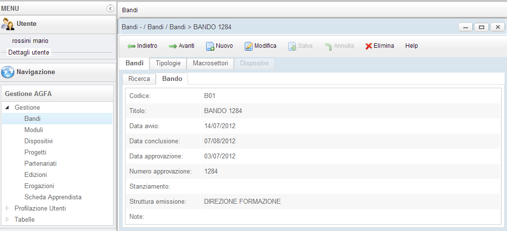Click the Navigazione globe icon
Screen dimensions: 507x231
click(x=8, y=72)
